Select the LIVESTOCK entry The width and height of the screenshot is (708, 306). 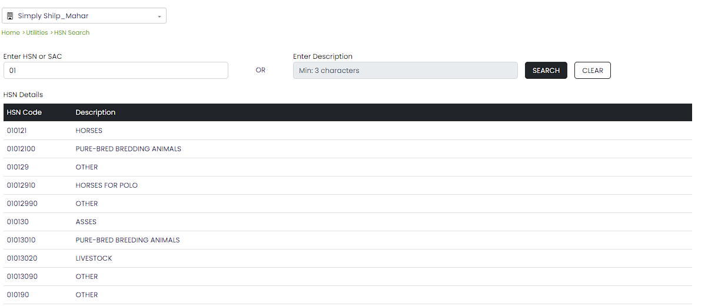click(94, 258)
